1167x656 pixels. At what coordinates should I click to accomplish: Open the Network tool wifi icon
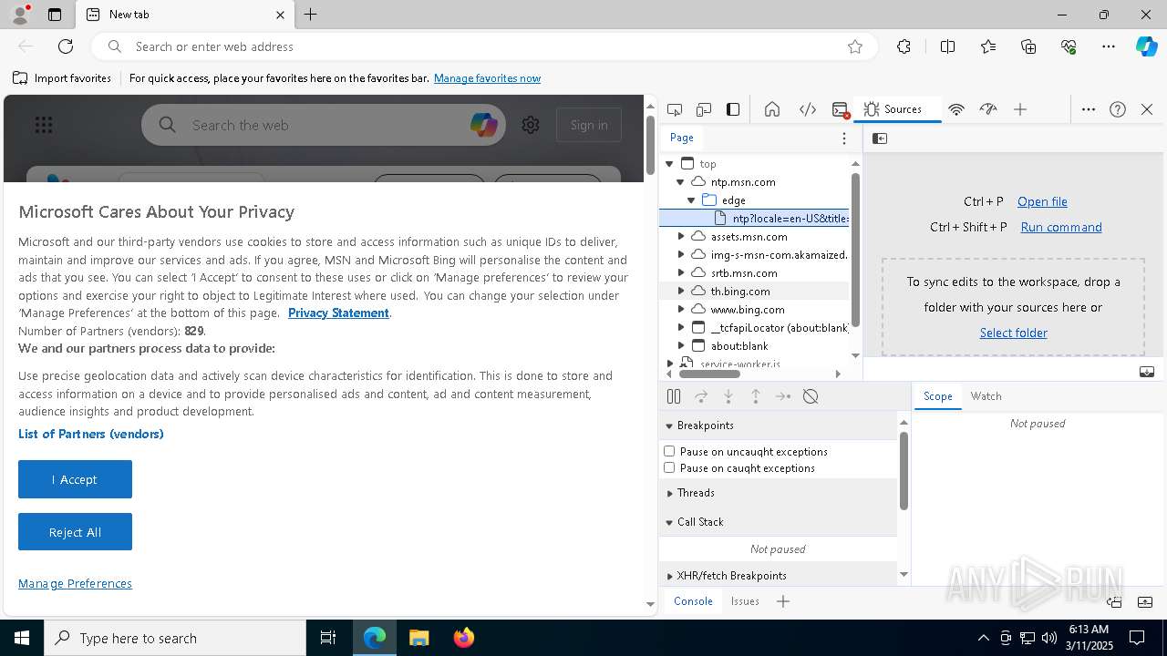click(x=956, y=109)
